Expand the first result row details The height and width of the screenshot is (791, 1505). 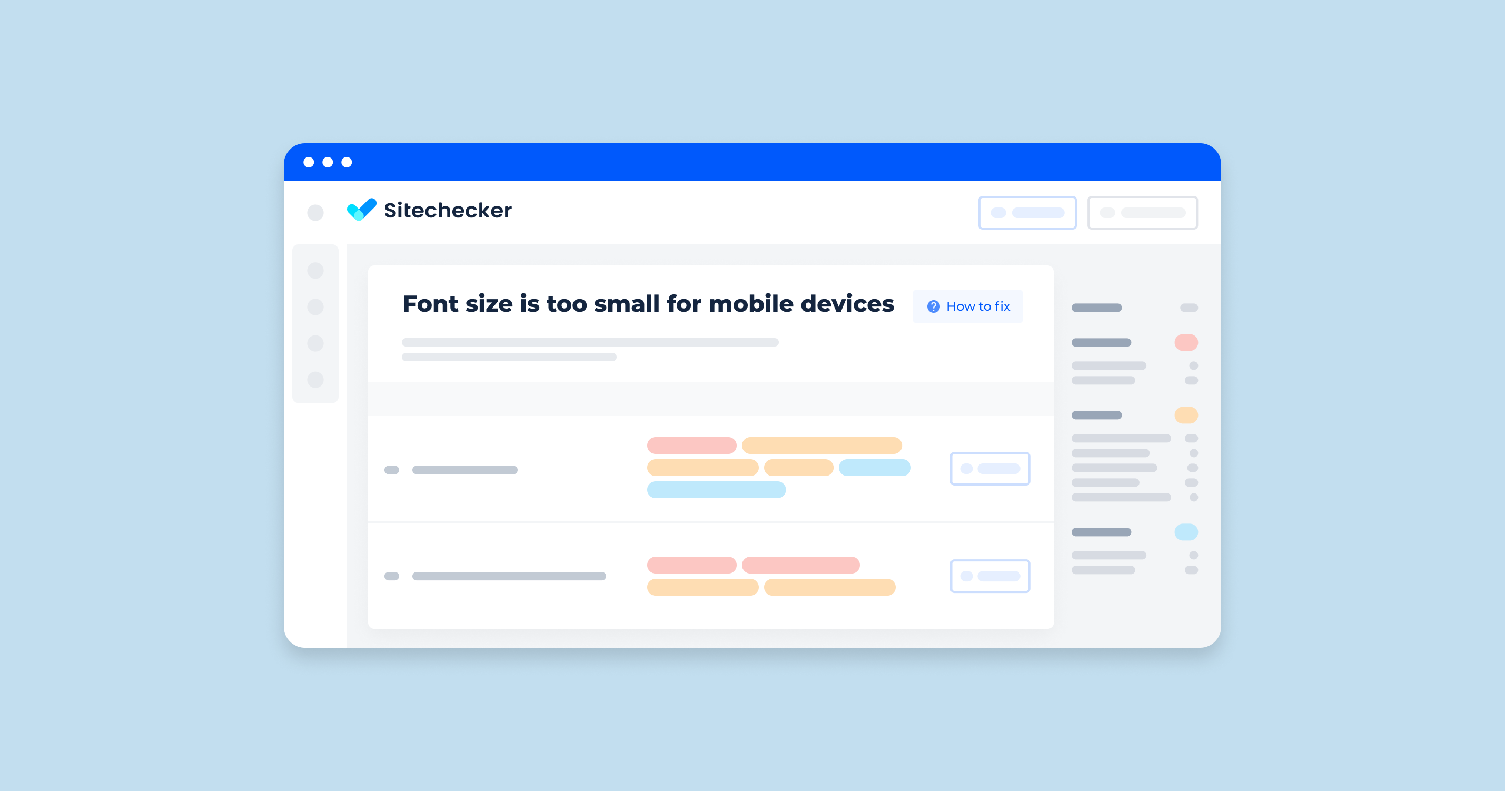988,469
